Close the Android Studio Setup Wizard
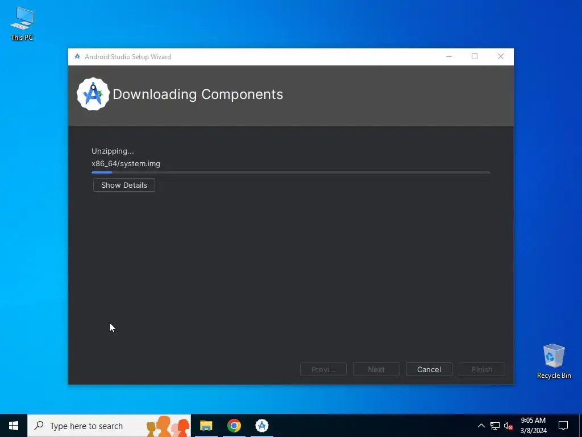The width and height of the screenshot is (582, 437). [x=500, y=56]
